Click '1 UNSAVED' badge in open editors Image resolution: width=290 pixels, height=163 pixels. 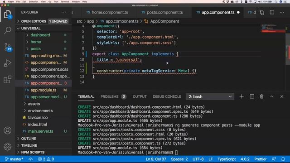58,21
